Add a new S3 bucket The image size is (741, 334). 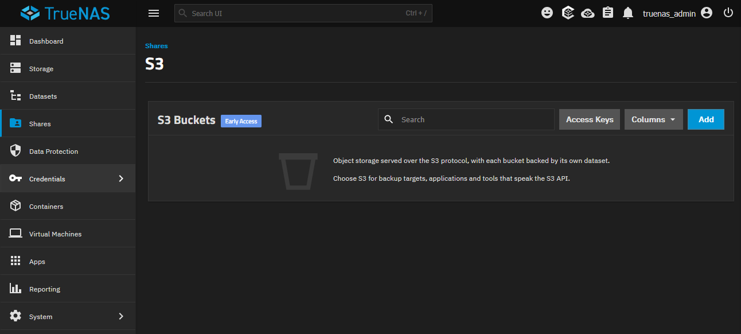click(x=706, y=119)
